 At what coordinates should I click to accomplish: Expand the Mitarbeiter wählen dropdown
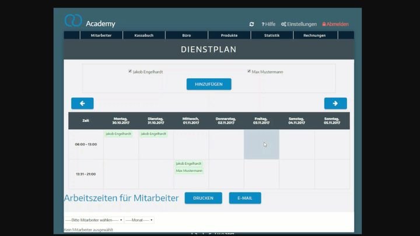pos(93,220)
